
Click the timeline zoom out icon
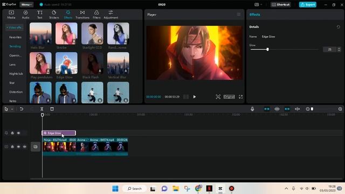[308, 109]
